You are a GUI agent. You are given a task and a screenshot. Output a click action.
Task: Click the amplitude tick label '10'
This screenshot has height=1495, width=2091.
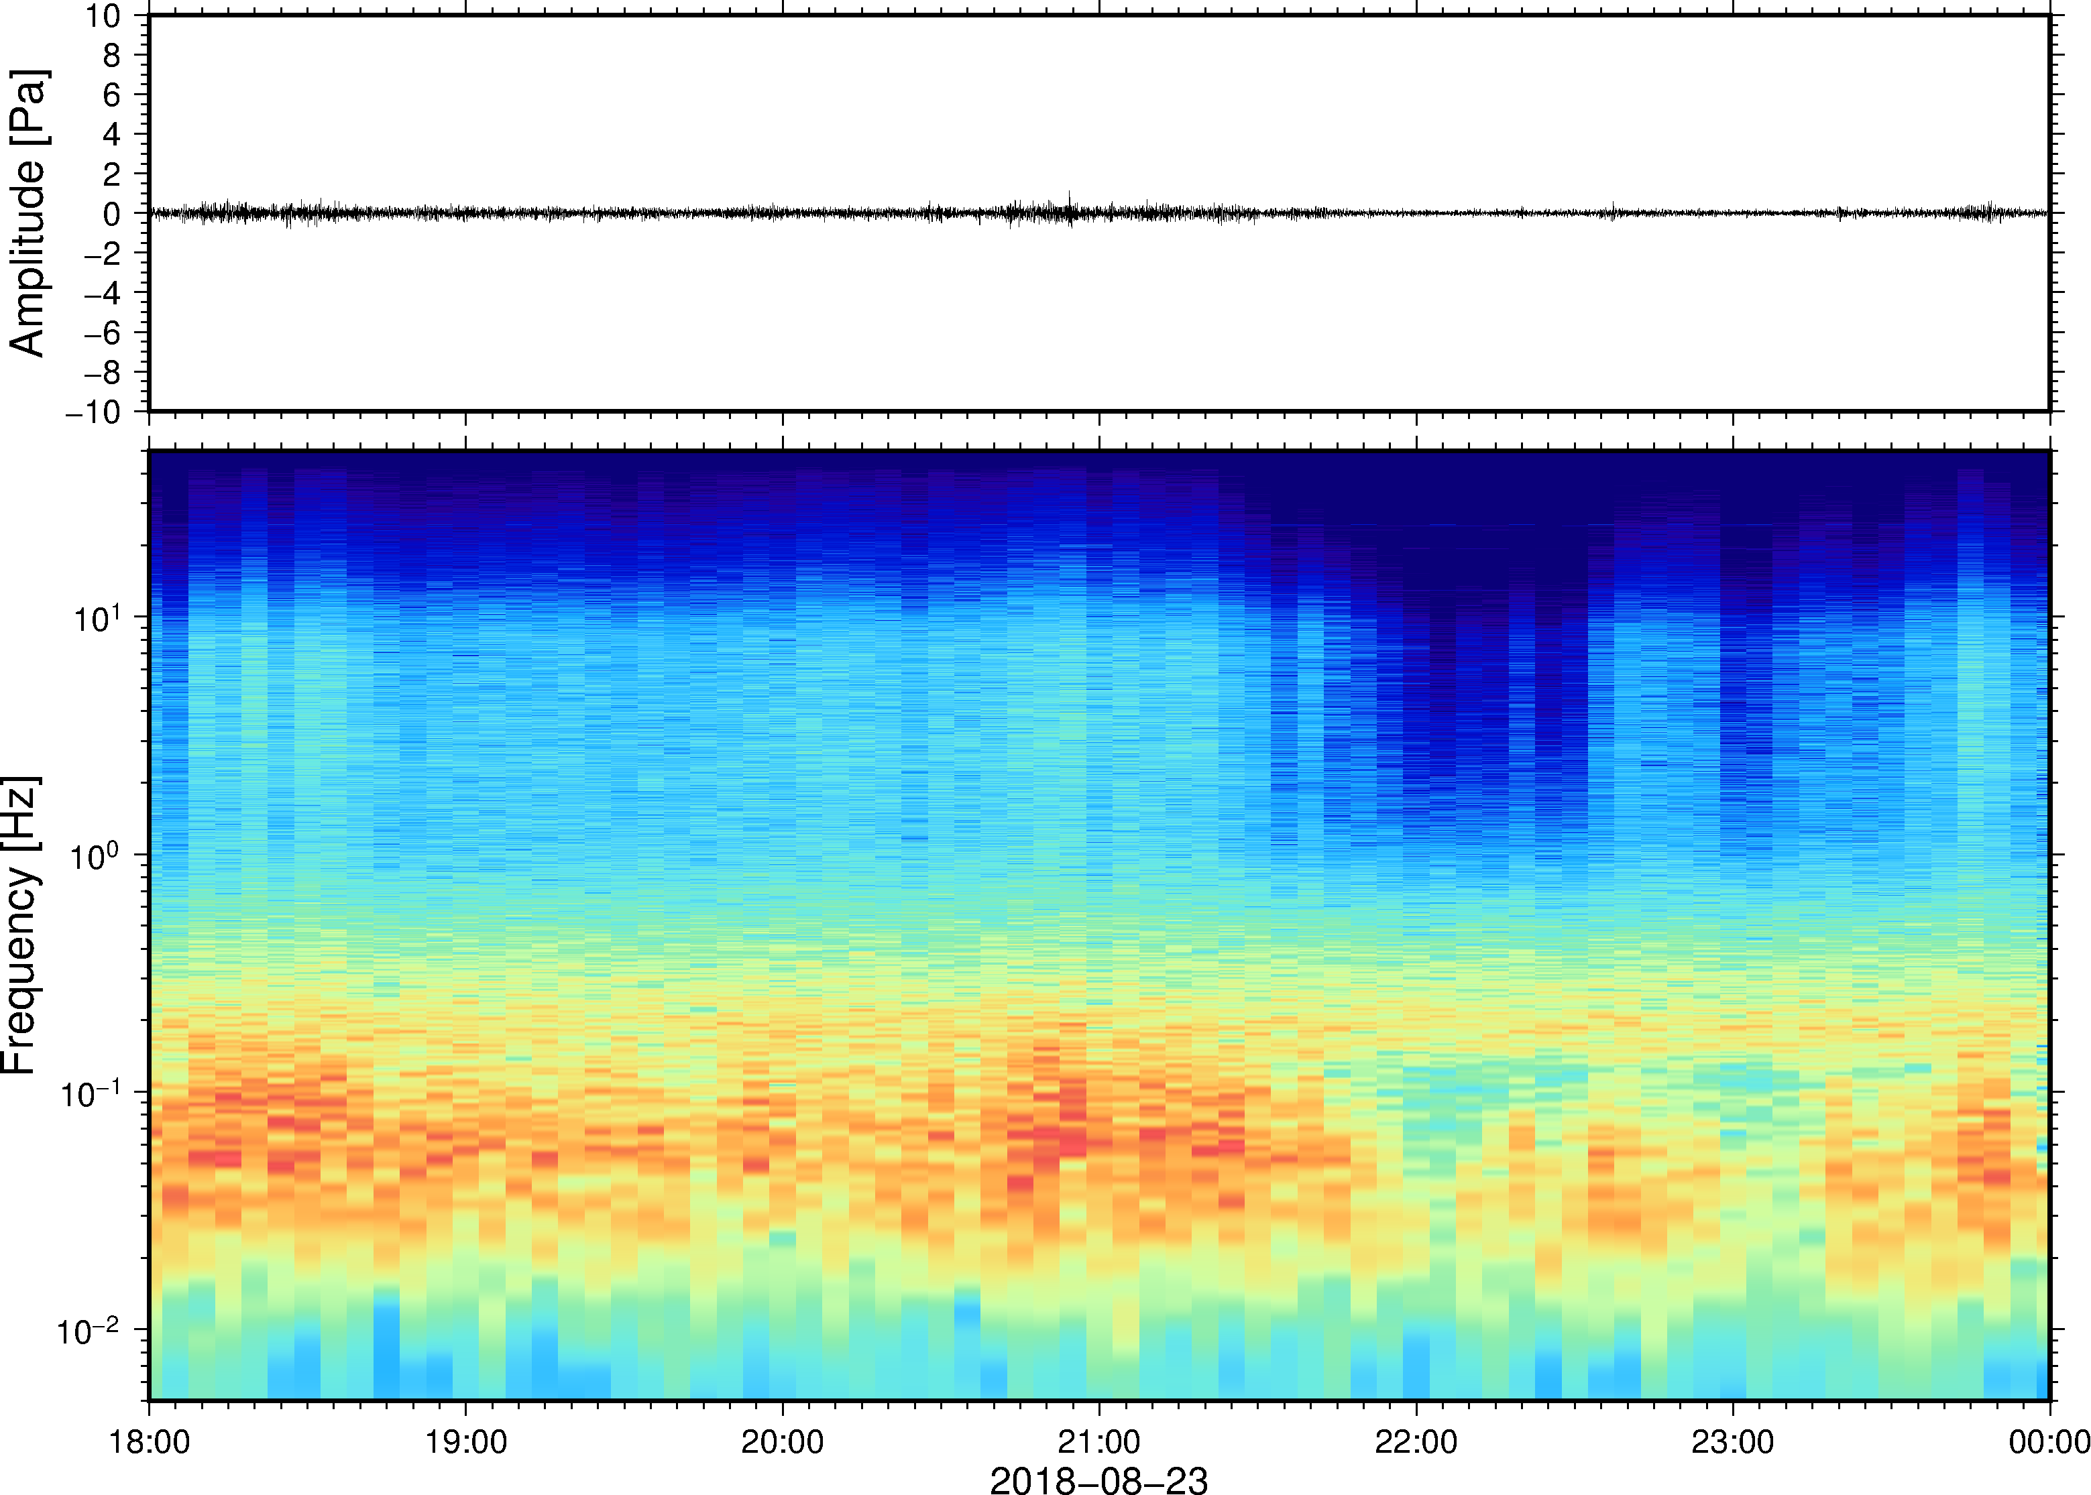tap(104, 15)
